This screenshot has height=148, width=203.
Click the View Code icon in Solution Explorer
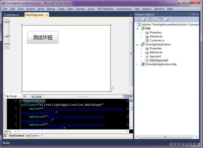tap(155, 20)
